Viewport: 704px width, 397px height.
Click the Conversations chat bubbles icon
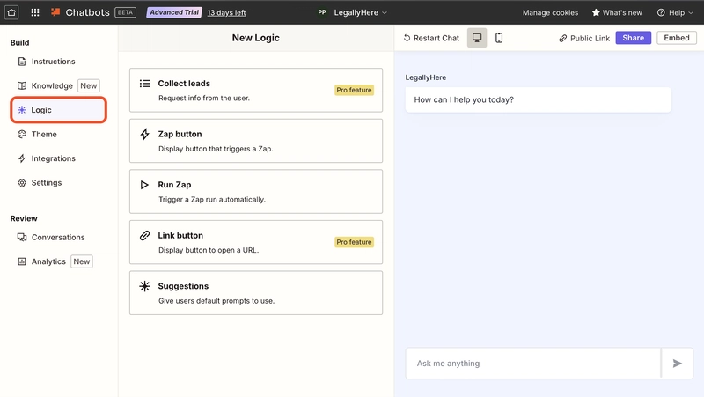pyautogui.click(x=21, y=237)
